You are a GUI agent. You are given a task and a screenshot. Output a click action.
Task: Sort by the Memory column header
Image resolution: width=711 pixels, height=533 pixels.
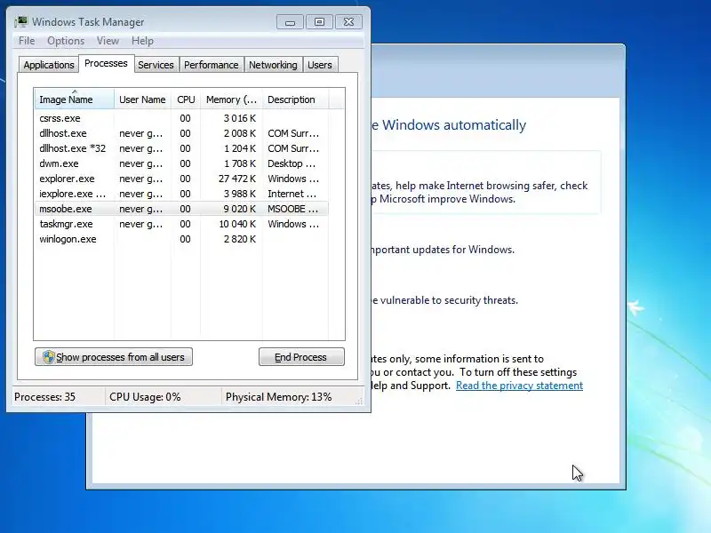(x=231, y=99)
